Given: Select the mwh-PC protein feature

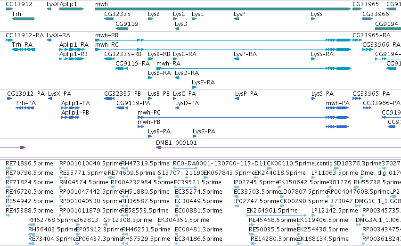Looking at the screenshot, I should click(x=243, y=117).
